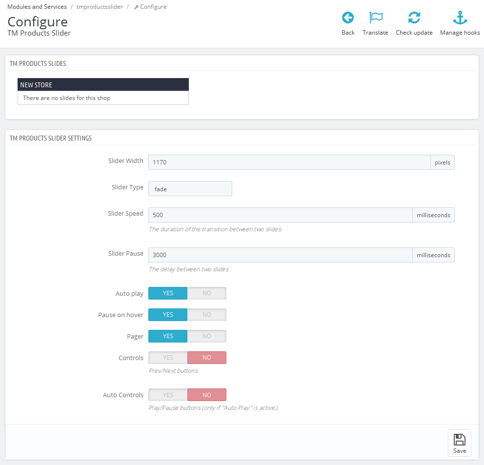This screenshot has height=465, width=484.
Task: Set Auto Controls to YES
Action: pos(168,395)
